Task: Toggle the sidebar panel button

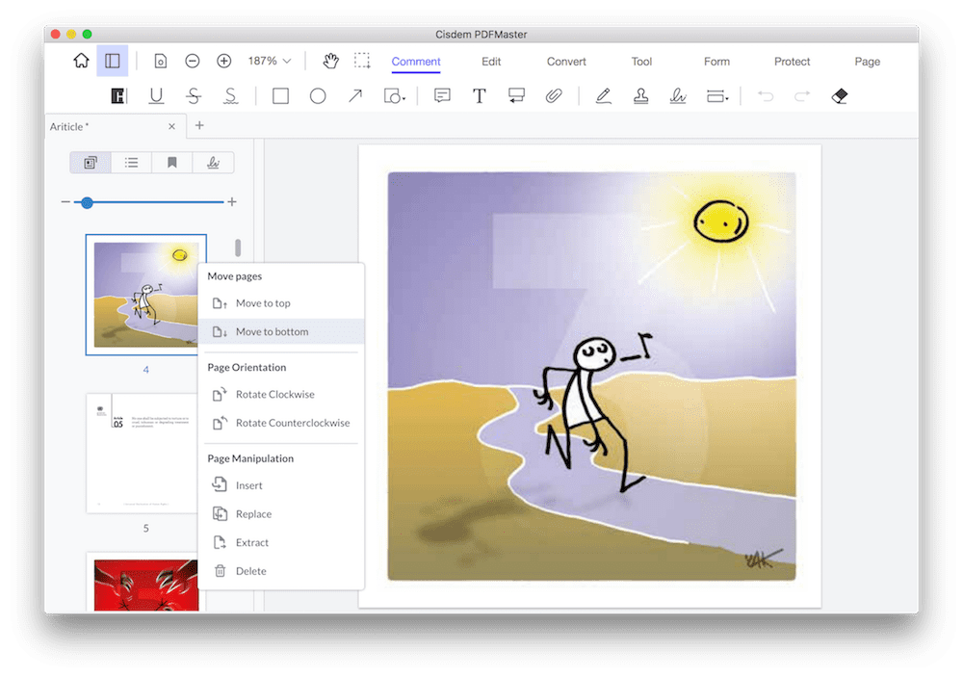Action: [x=113, y=61]
